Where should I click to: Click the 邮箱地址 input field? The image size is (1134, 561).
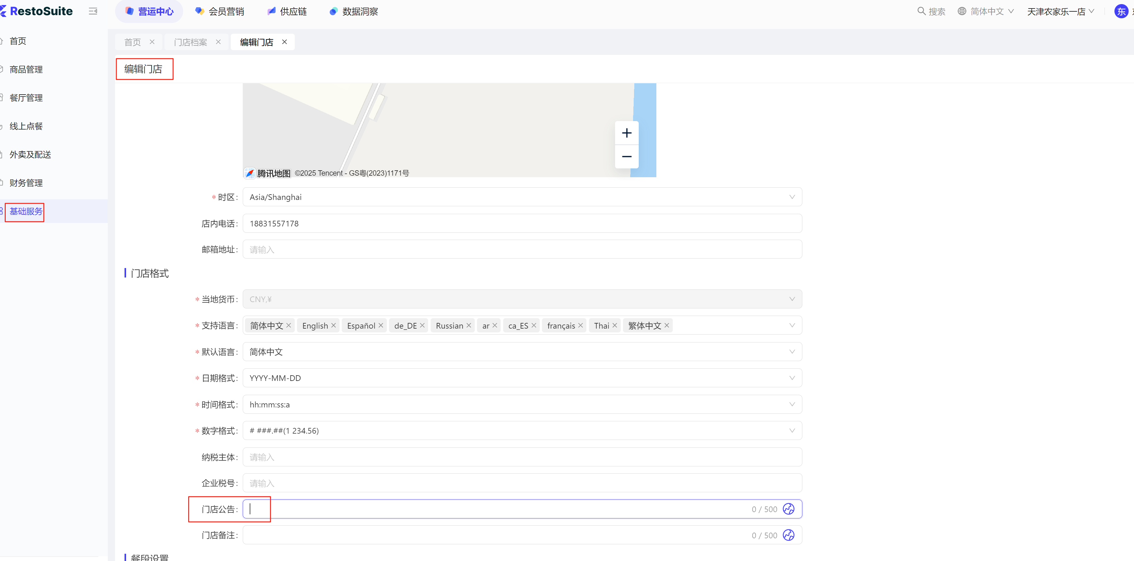click(x=522, y=250)
